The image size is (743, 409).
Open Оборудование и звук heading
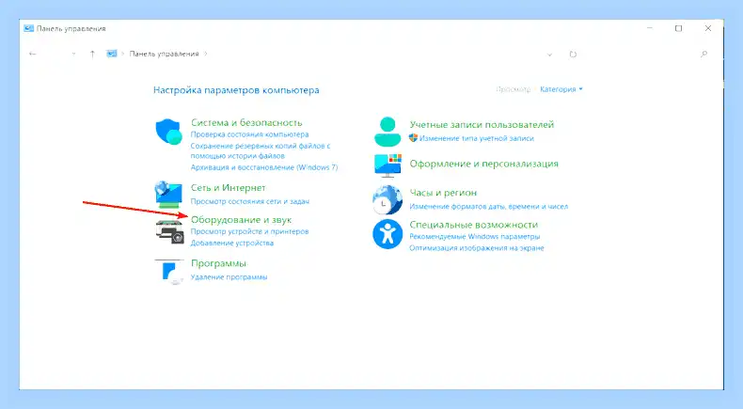click(241, 220)
